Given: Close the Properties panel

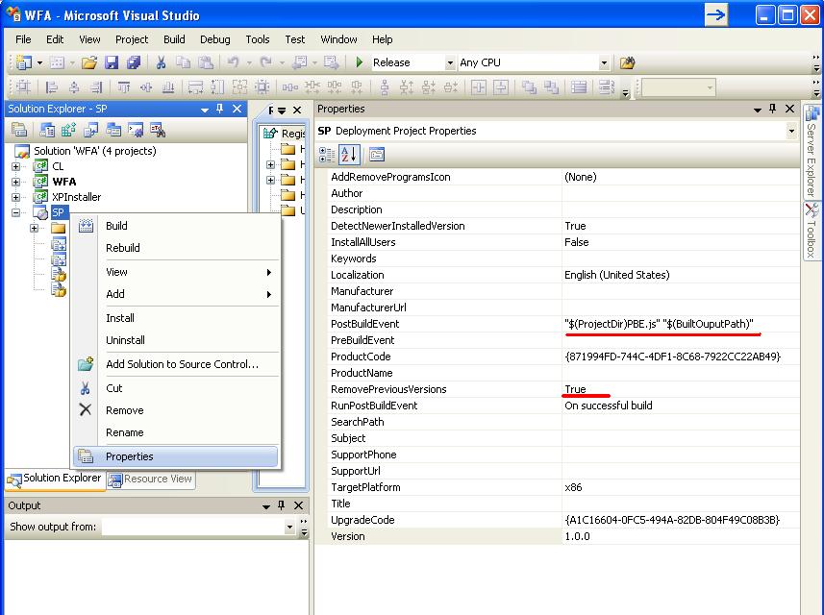Looking at the screenshot, I should click(789, 109).
